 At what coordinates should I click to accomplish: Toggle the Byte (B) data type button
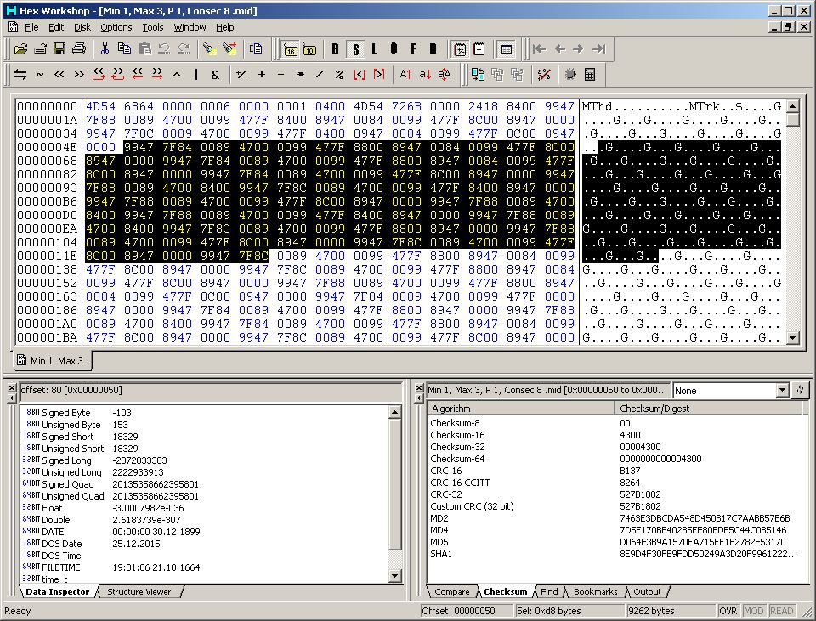(x=335, y=48)
